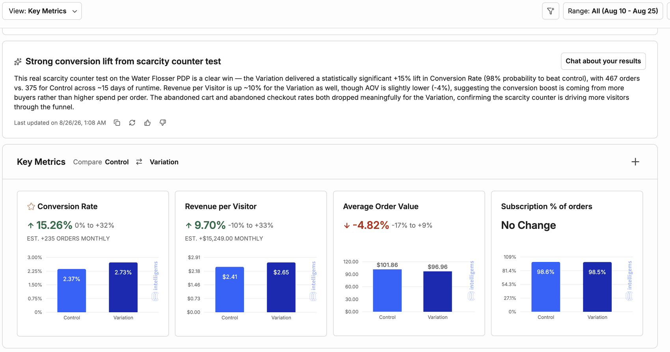Click the 15.26% conversion lift value
This screenshot has width=670, height=352.
(x=54, y=225)
